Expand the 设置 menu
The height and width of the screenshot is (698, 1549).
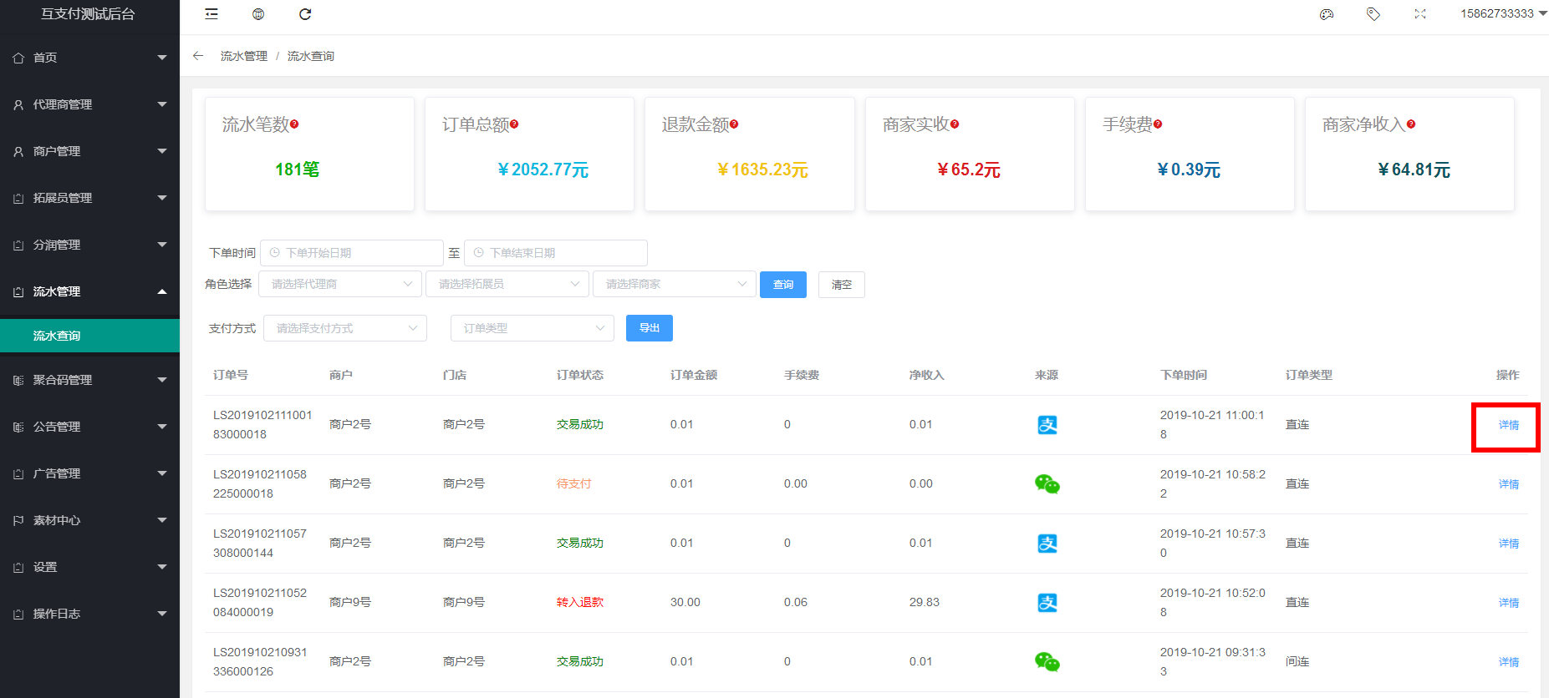[x=89, y=567]
